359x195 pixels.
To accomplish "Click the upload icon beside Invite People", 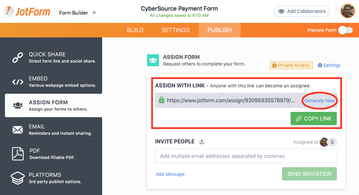I will tap(202, 142).
